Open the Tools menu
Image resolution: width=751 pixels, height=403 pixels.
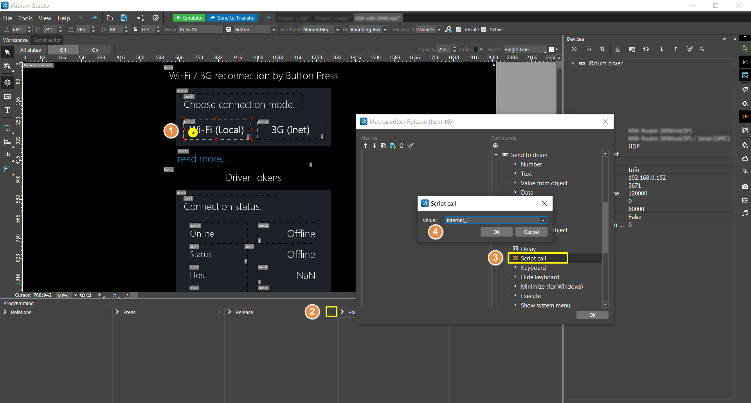pos(25,18)
